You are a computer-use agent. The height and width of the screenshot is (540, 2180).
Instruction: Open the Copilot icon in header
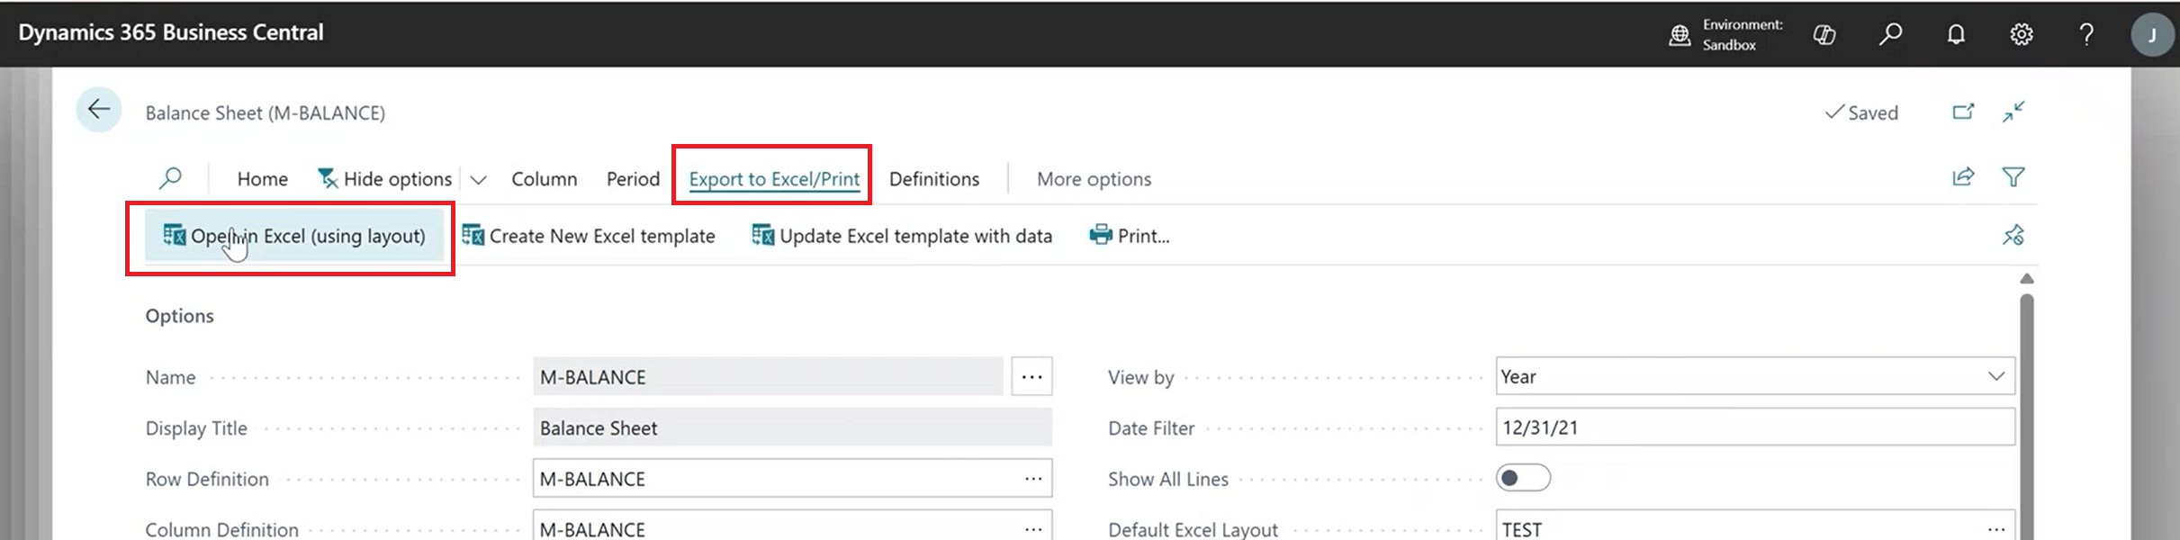[1824, 34]
